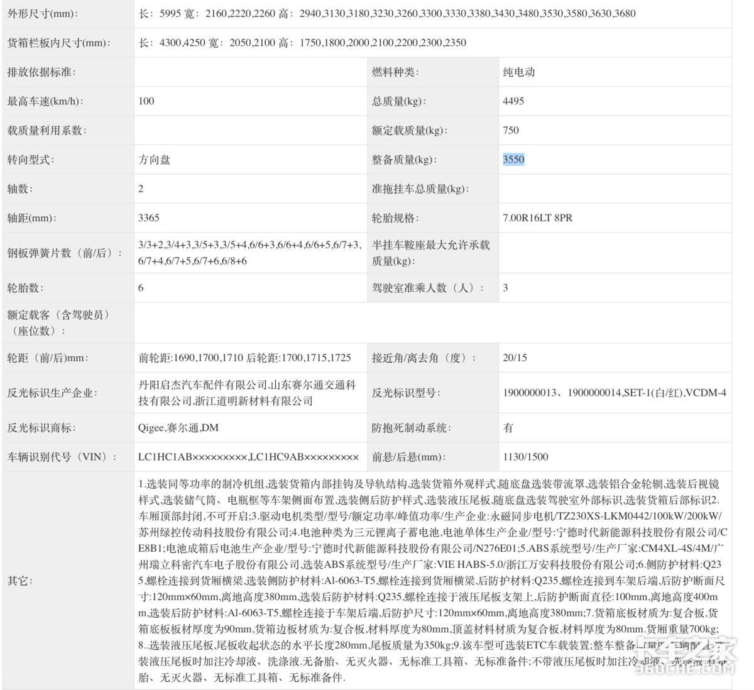Click the highlighted 3550 curb weight value
The height and width of the screenshot is (690, 754).
(x=513, y=160)
